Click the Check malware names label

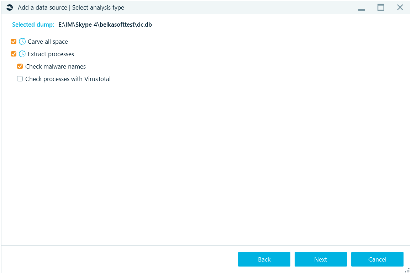pyautogui.click(x=55, y=66)
